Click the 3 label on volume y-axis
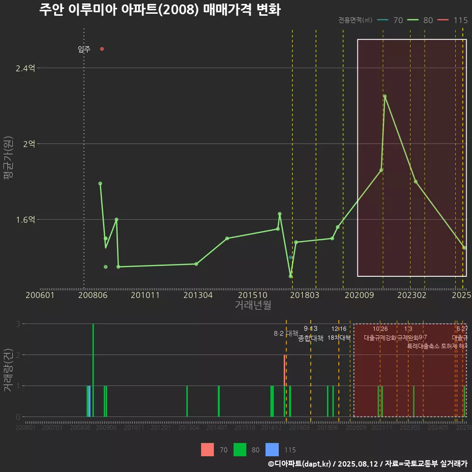472x472 pixels. (x=18, y=324)
